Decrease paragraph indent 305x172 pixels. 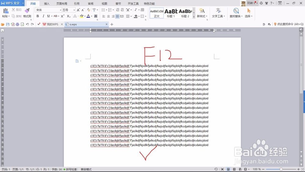coord(118,10)
